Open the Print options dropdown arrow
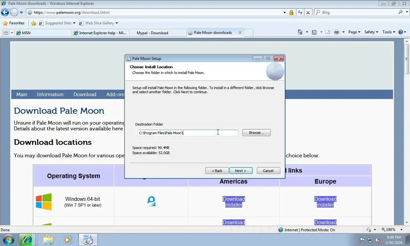410x246 pixels. pos(343,32)
